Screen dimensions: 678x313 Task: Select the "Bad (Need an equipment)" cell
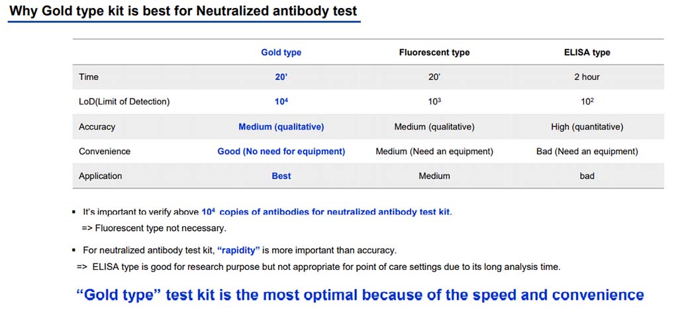tap(587, 151)
